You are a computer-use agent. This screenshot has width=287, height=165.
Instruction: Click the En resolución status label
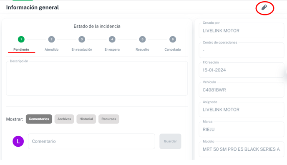click(82, 49)
